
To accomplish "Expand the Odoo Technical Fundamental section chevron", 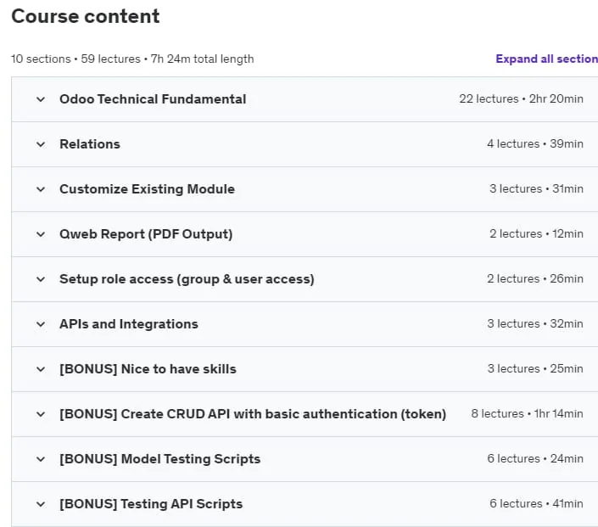I will [41, 99].
